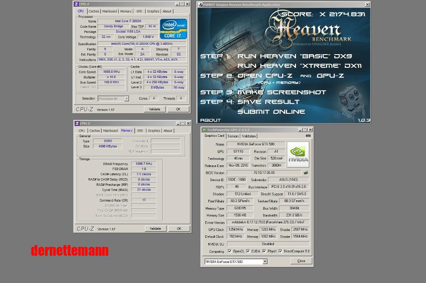Click the NVIDIA SLI field showing Disabled
Viewport: 426px width, 283px height.
[x=268, y=244]
